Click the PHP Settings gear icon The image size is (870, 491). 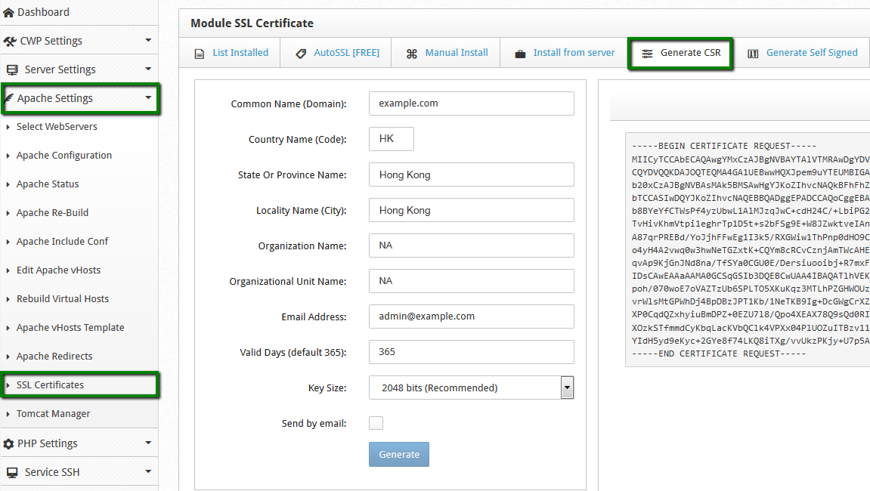9,443
